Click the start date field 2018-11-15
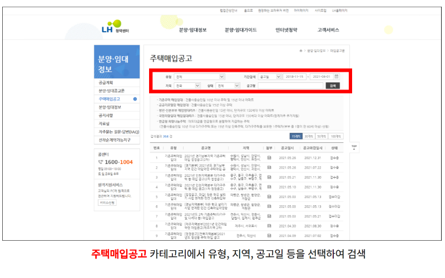 coord(294,77)
